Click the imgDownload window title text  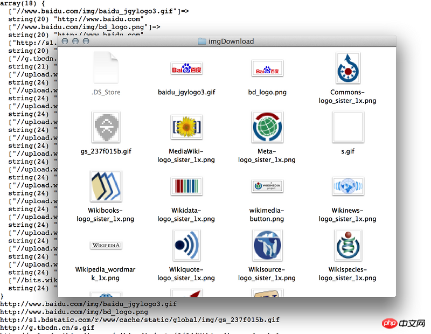(231, 41)
